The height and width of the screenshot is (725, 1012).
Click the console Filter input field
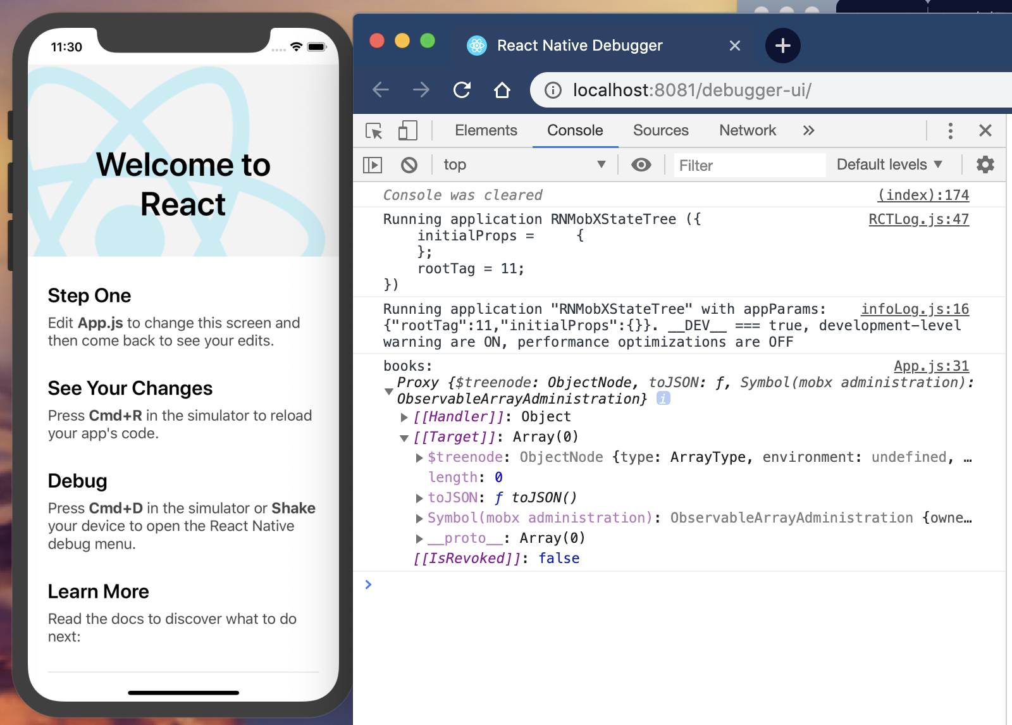[x=749, y=166]
